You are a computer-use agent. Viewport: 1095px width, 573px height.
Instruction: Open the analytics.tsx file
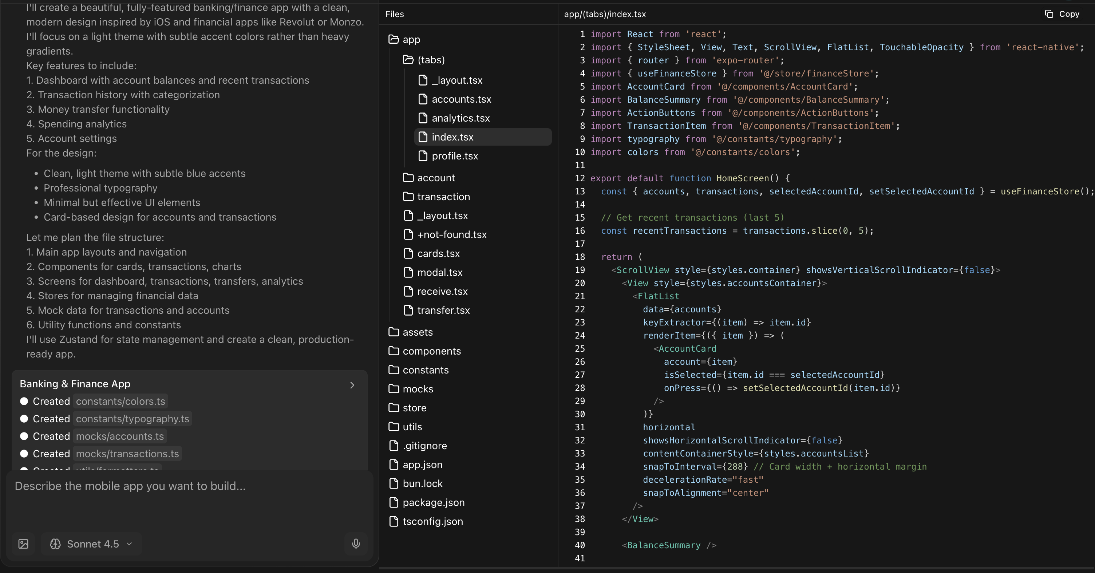(460, 118)
